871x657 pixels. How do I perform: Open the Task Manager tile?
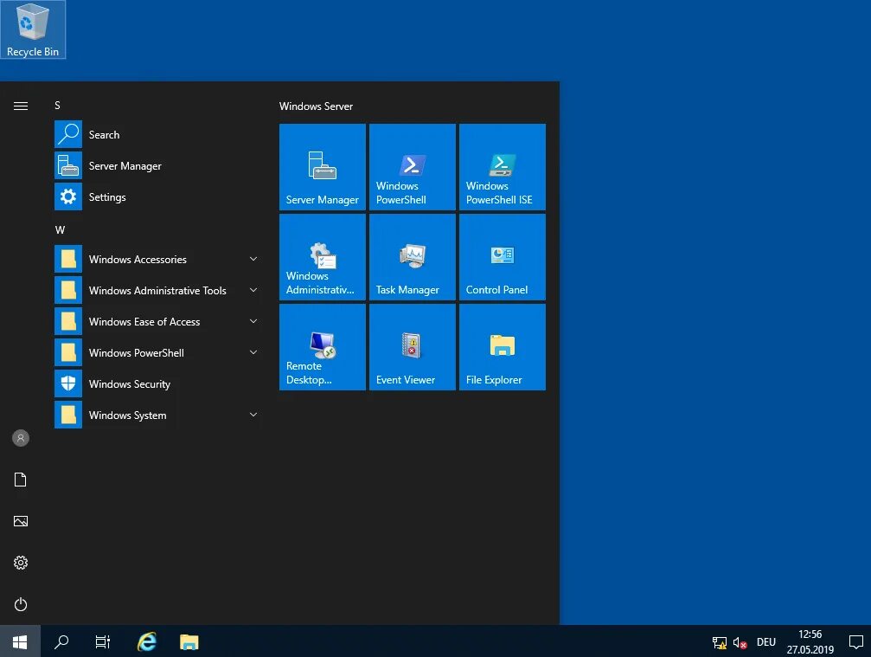pyautogui.click(x=413, y=257)
